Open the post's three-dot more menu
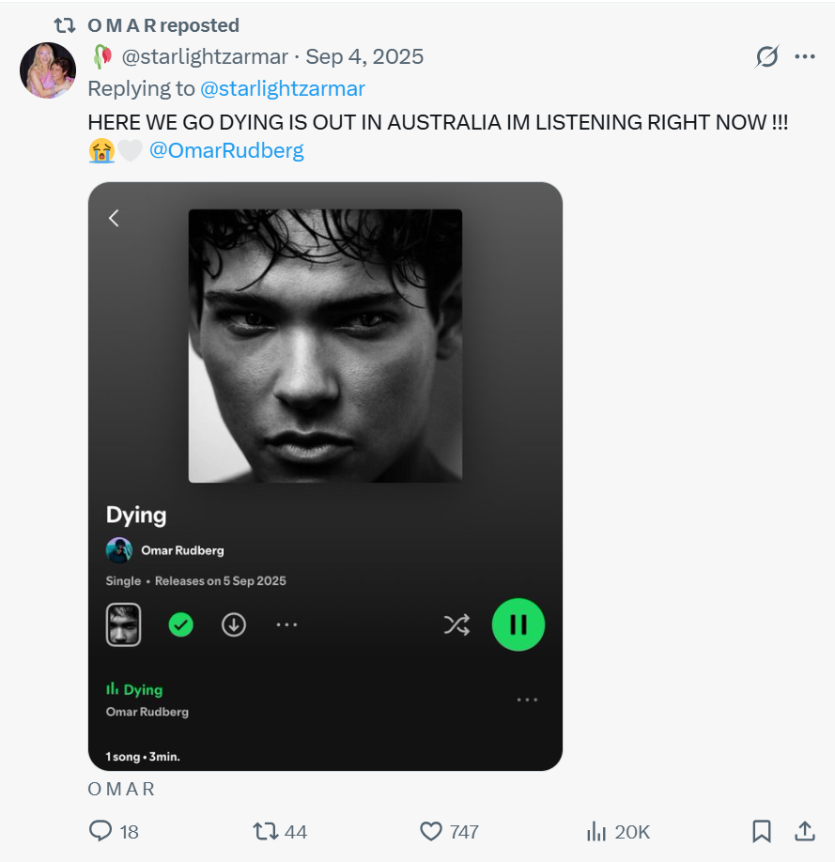Image resolution: width=835 pixels, height=862 pixels. (805, 56)
